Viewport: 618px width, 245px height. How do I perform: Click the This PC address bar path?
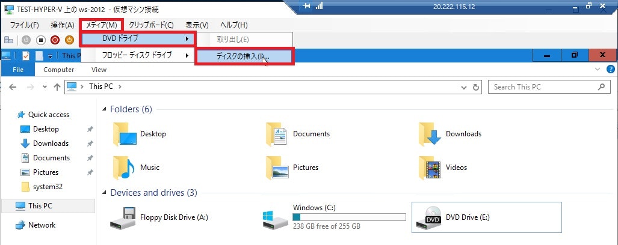101,86
